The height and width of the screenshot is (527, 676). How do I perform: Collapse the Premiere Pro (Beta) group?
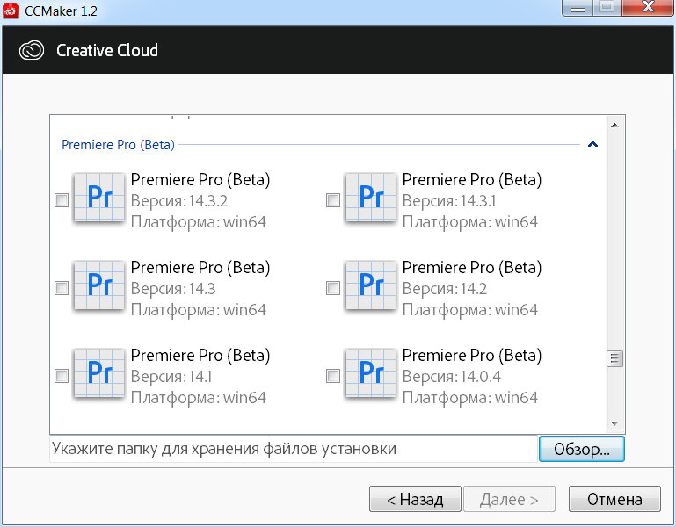pos(592,144)
